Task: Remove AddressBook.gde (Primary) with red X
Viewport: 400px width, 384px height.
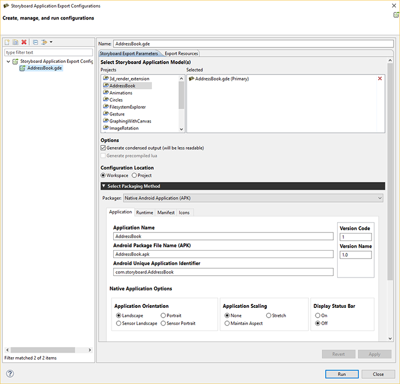Action: click(380, 78)
